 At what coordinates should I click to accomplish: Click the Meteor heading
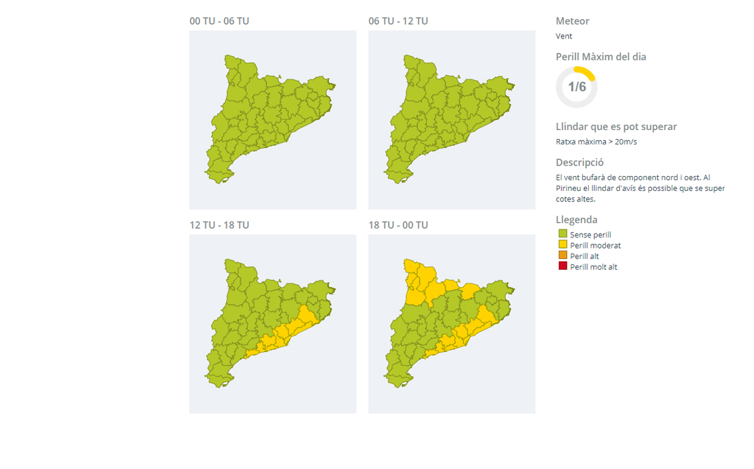click(572, 21)
